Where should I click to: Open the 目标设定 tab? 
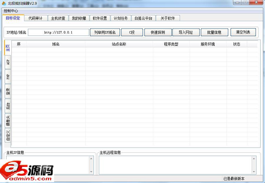(x=13, y=18)
